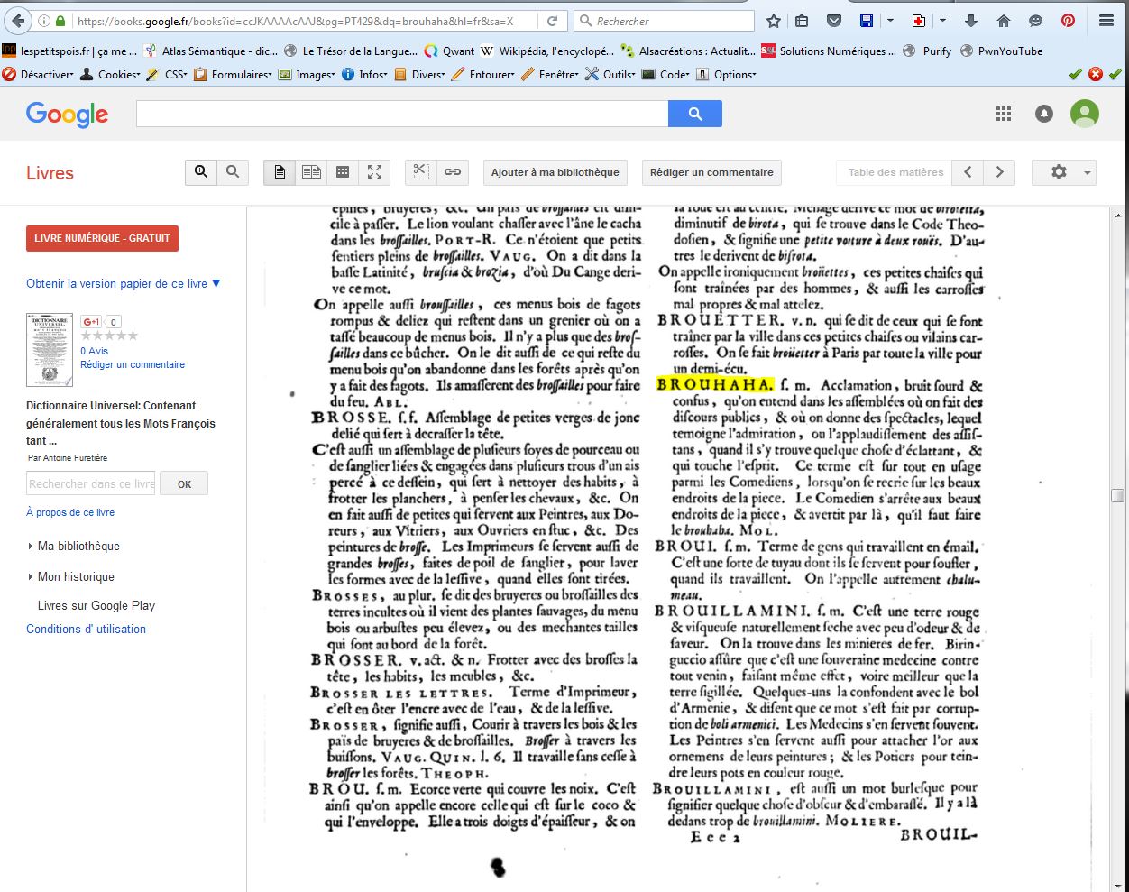Click the page vertical scrollbar thumb
Viewport: 1129px width, 892px height.
pos(1118,495)
